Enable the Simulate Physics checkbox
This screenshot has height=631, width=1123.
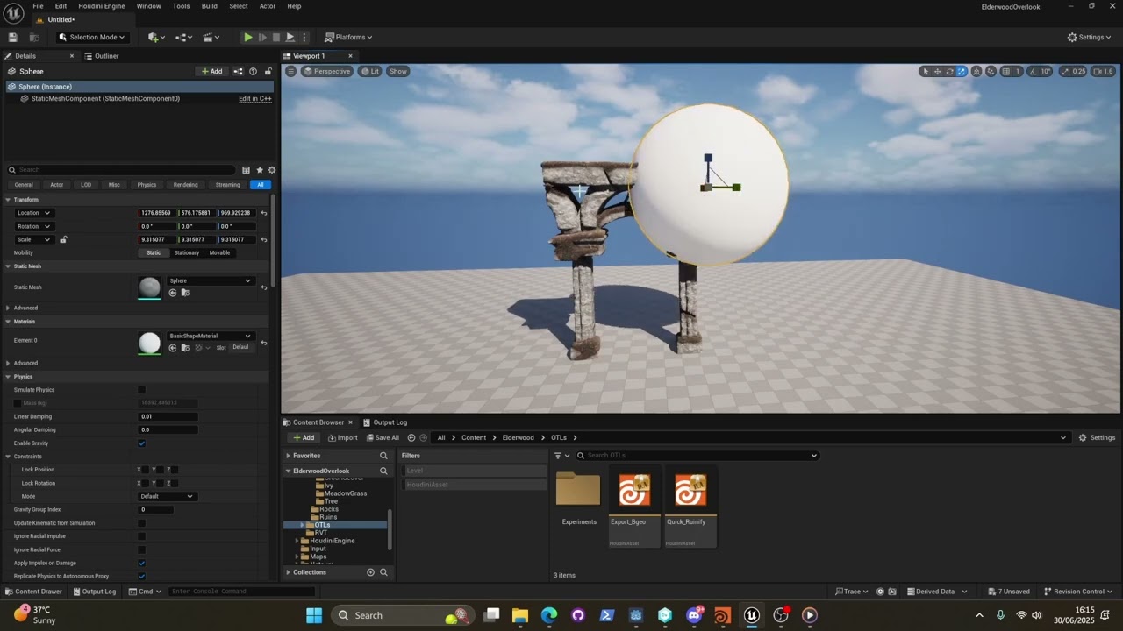142,390
